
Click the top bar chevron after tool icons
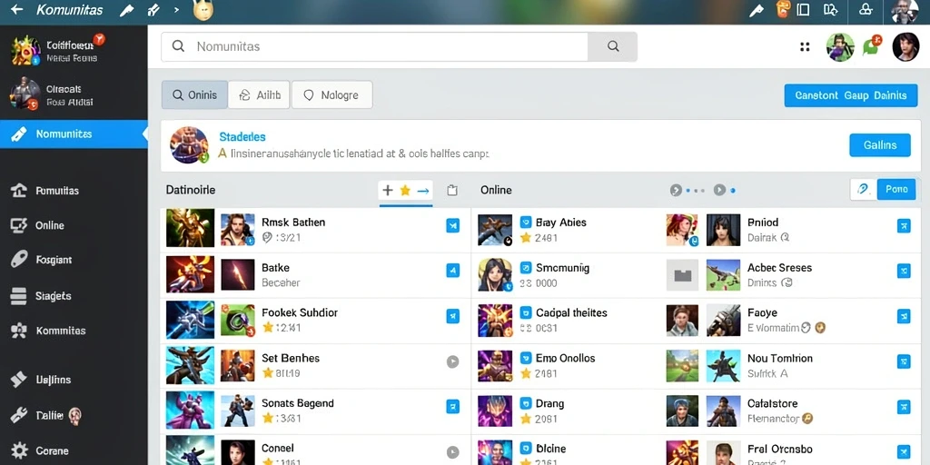point(177,10)
